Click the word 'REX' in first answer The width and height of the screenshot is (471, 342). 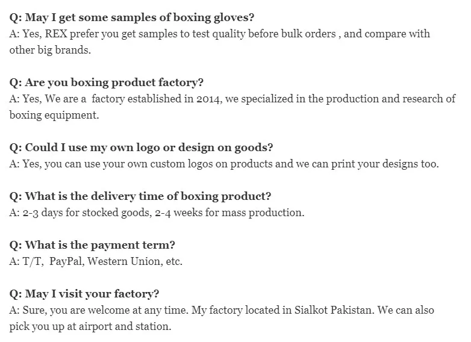click(x=55, y=34)
